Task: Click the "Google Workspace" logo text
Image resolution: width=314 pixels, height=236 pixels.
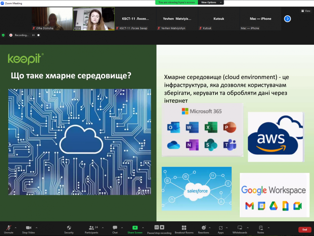Action: [273, 190]
